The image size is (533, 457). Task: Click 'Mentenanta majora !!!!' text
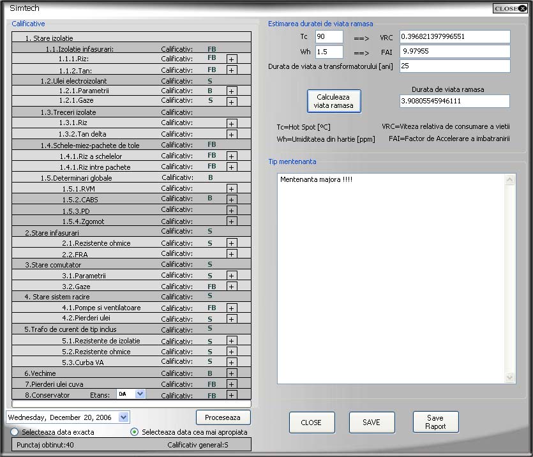point(316,179)
